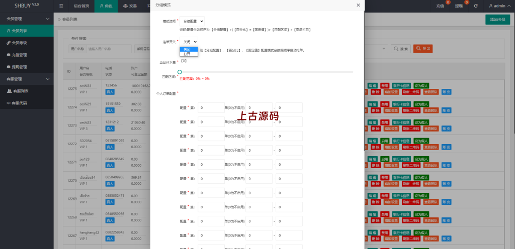This screenshot has width=515, height=249.
Task: Collapse the 会员管理 sidebar group
Action: pos(27,19)
